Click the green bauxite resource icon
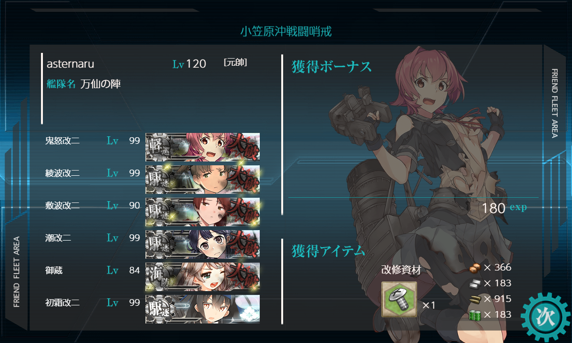 coord(475,315)
